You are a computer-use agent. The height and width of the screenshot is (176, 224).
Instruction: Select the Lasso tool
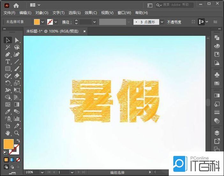(x=17, y=47)
